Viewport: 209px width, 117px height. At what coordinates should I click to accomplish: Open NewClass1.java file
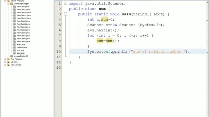pos(23,9)
